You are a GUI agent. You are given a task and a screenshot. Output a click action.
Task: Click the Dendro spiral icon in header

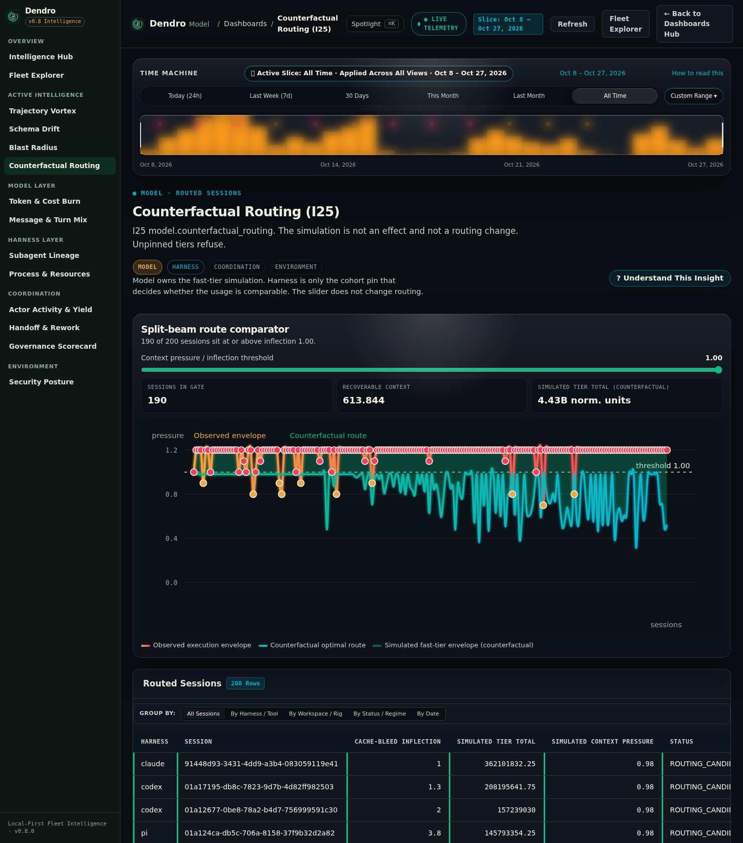[138, 24]
